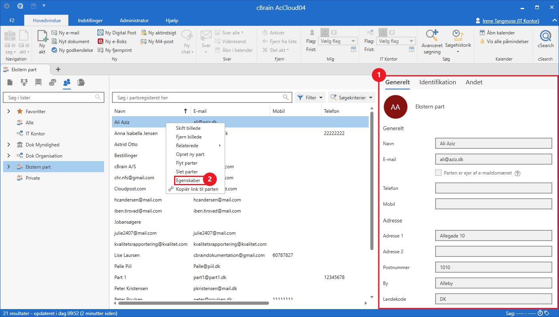The width and height of the screenshot is (559, 317).
Task: Select the parties list icon in sidebar
Action: point(66,82)
